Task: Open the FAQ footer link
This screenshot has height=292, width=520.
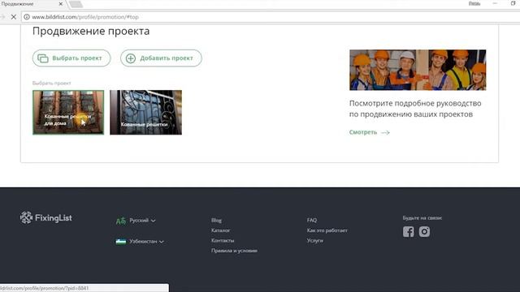Action: (x=312, y=220)
